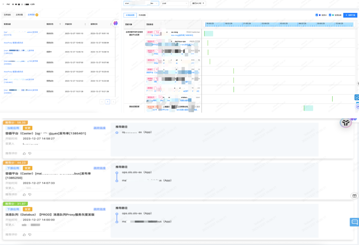
Task: Thumbs up the Databus recommendation card
Action: (24, 234)
